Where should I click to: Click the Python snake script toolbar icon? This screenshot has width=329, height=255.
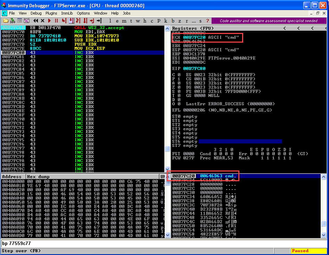click(x=13, y=21)
